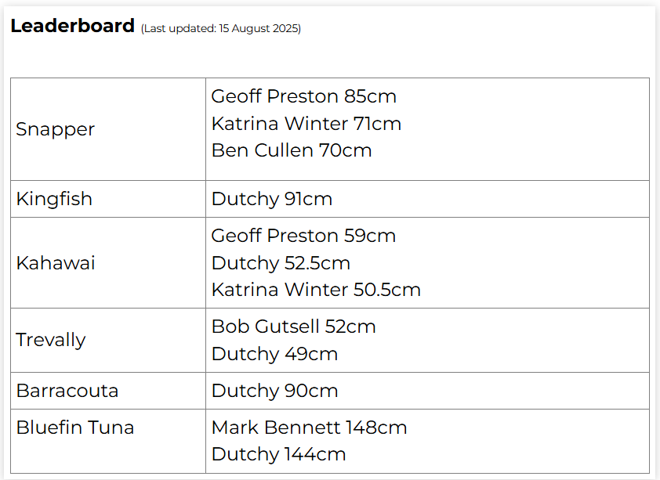660x480 pixels.
Task: Select the Snapper category cell
Action: tap(56, 129)
